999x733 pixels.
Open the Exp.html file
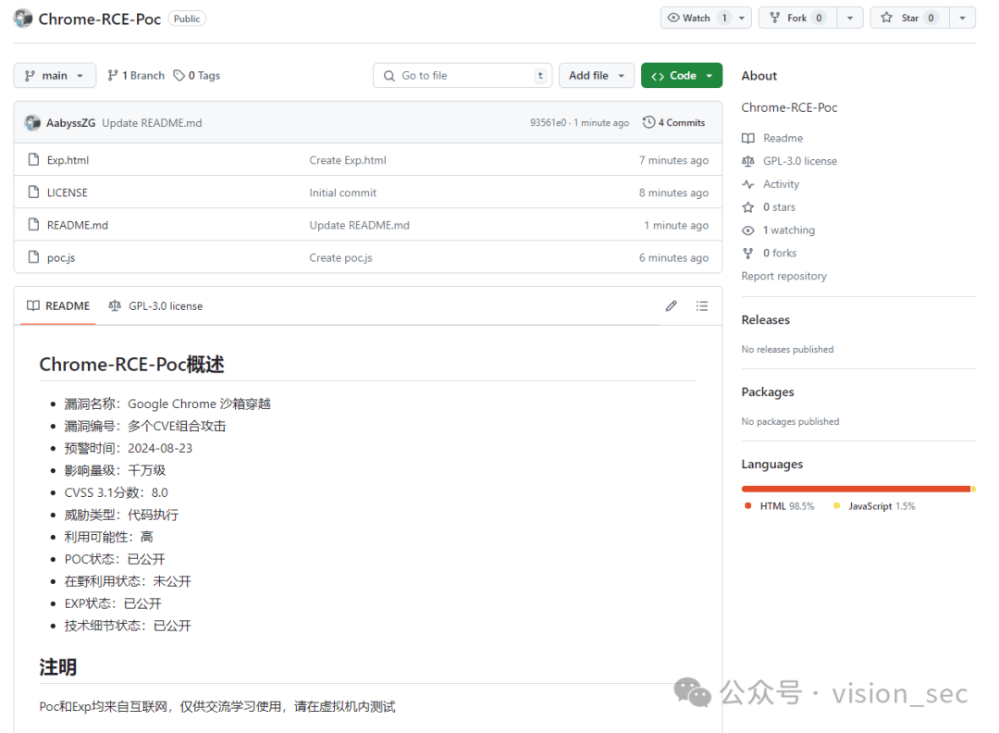coord(68,160)
